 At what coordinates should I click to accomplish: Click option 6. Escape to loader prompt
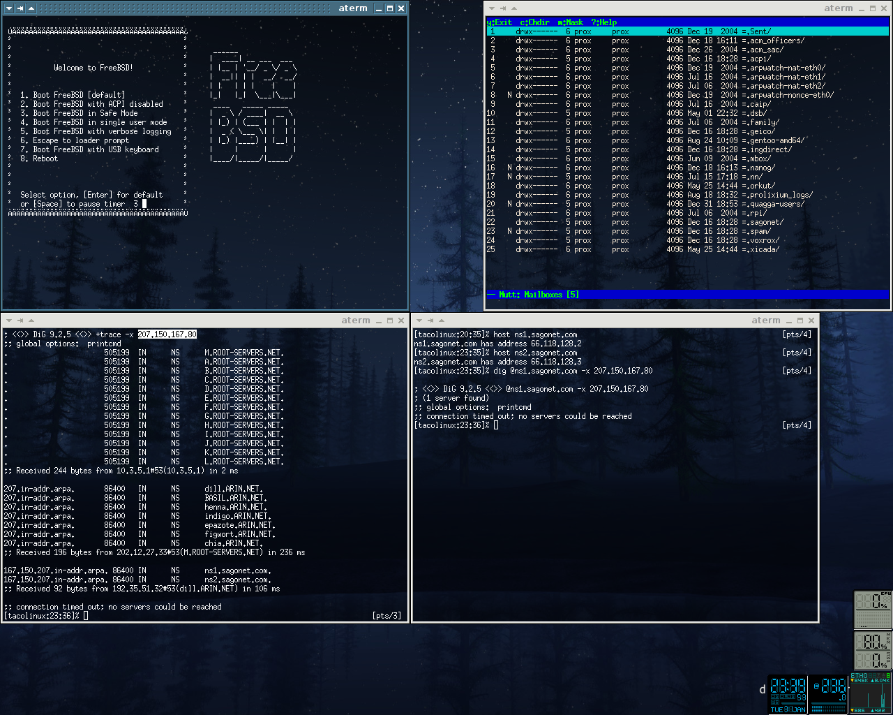75,140
